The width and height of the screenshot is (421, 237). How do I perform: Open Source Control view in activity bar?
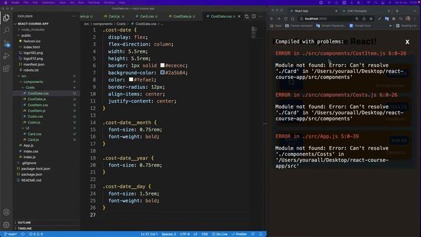click(x=6, y=43)
